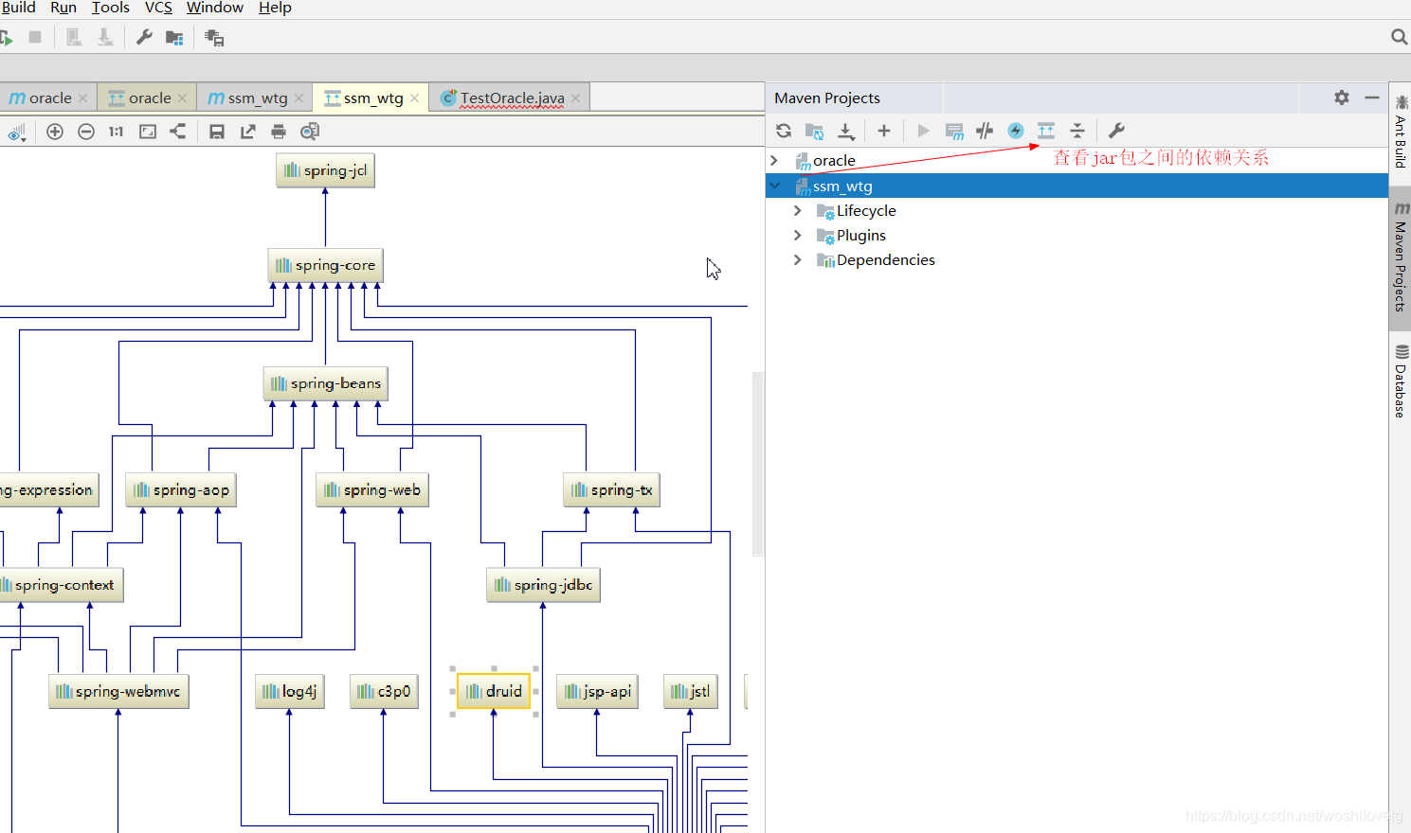
Task: Select the spring-jdbc diagram node
Action: point(543,585)
